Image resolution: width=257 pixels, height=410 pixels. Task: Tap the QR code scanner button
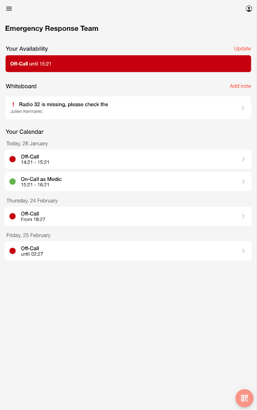point(244,398)
